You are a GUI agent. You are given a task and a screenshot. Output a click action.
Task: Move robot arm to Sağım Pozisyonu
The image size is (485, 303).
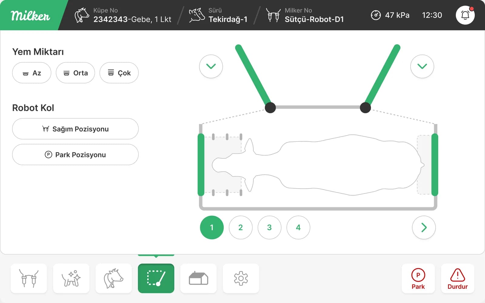(x=75, y=129)
